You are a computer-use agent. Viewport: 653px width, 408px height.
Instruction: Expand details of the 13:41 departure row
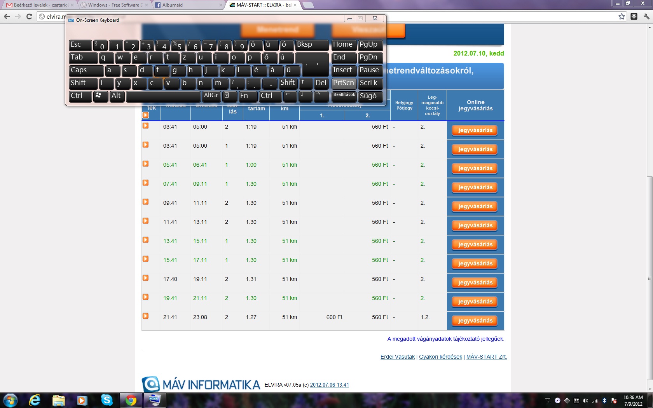(x=146, y=240)
